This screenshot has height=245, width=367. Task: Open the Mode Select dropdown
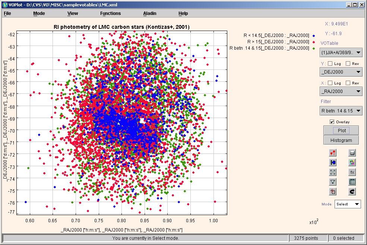(348, 204)
